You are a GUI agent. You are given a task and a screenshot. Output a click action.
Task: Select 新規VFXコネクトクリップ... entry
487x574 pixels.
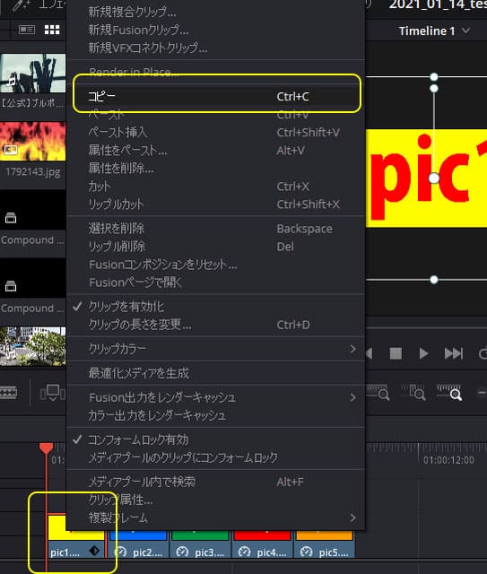(216, 48)
